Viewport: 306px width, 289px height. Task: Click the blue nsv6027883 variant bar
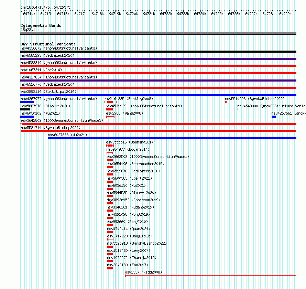tap(172, 138)
